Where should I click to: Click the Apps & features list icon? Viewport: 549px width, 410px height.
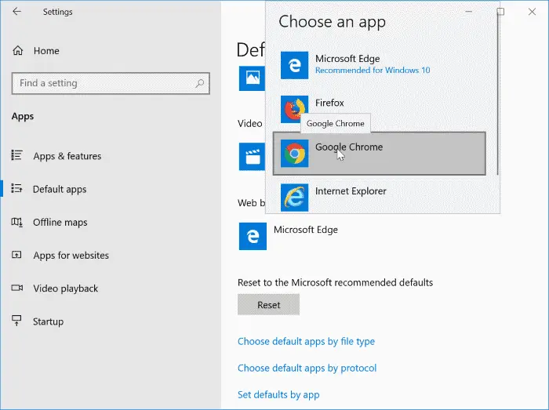pyautogui.click(x=16, y=155)
